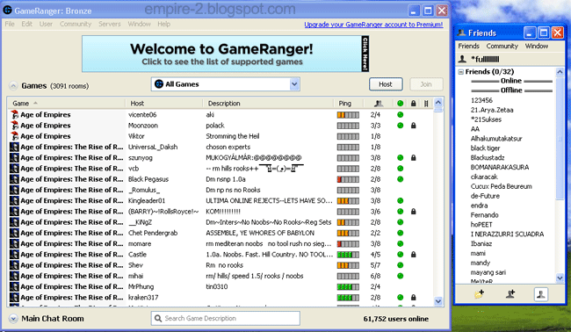Collapse the Games section arrow
Image resolution: width=571 pixels, height=332 pixels.
pos(13,86)
